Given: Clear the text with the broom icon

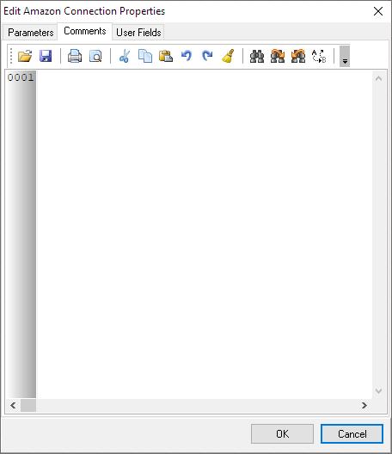Looking at the screenshot, I should [228, 56].
